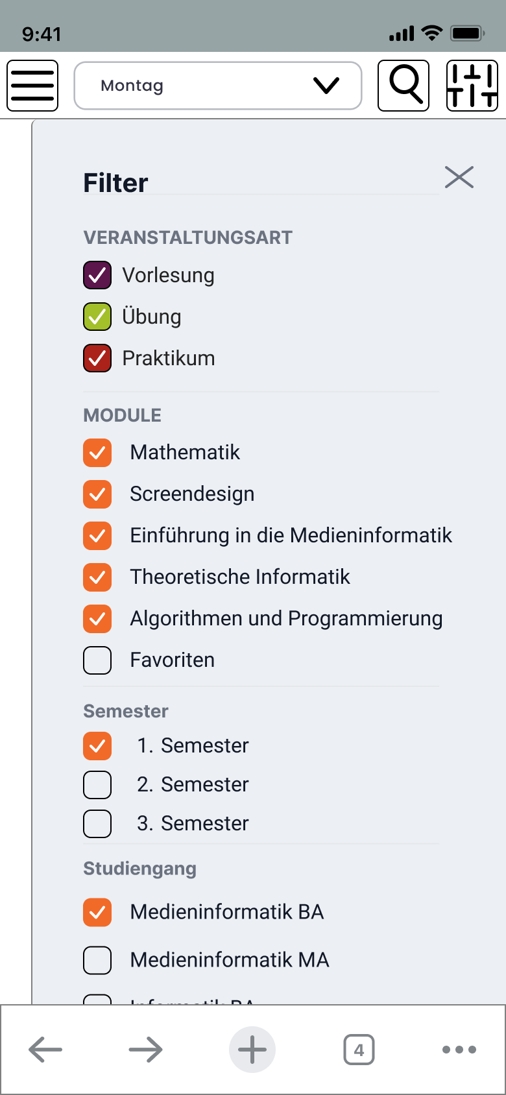
Task: Select the 3. Semester checkbox
Action: (97, 824)
